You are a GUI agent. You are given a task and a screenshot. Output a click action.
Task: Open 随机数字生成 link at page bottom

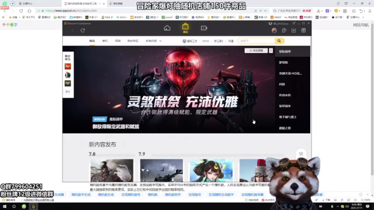tap(81, 194)
